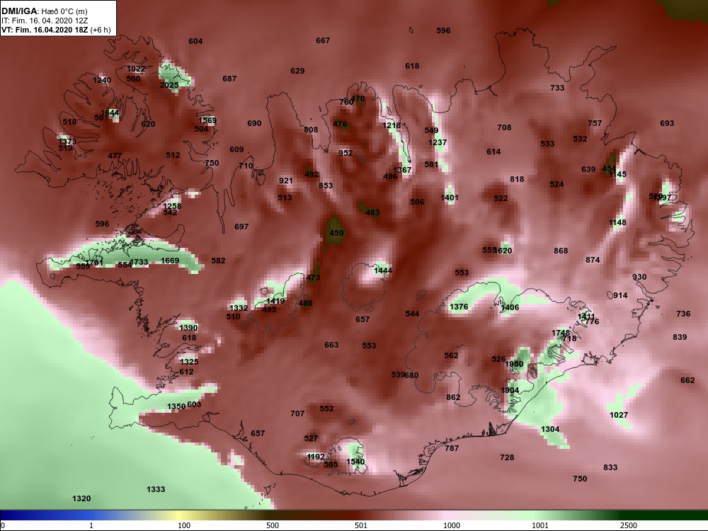The width and height of the screenshot is (708, 531).
Task: Click the 604 value over the sea
Action: [x=195, y=41]
